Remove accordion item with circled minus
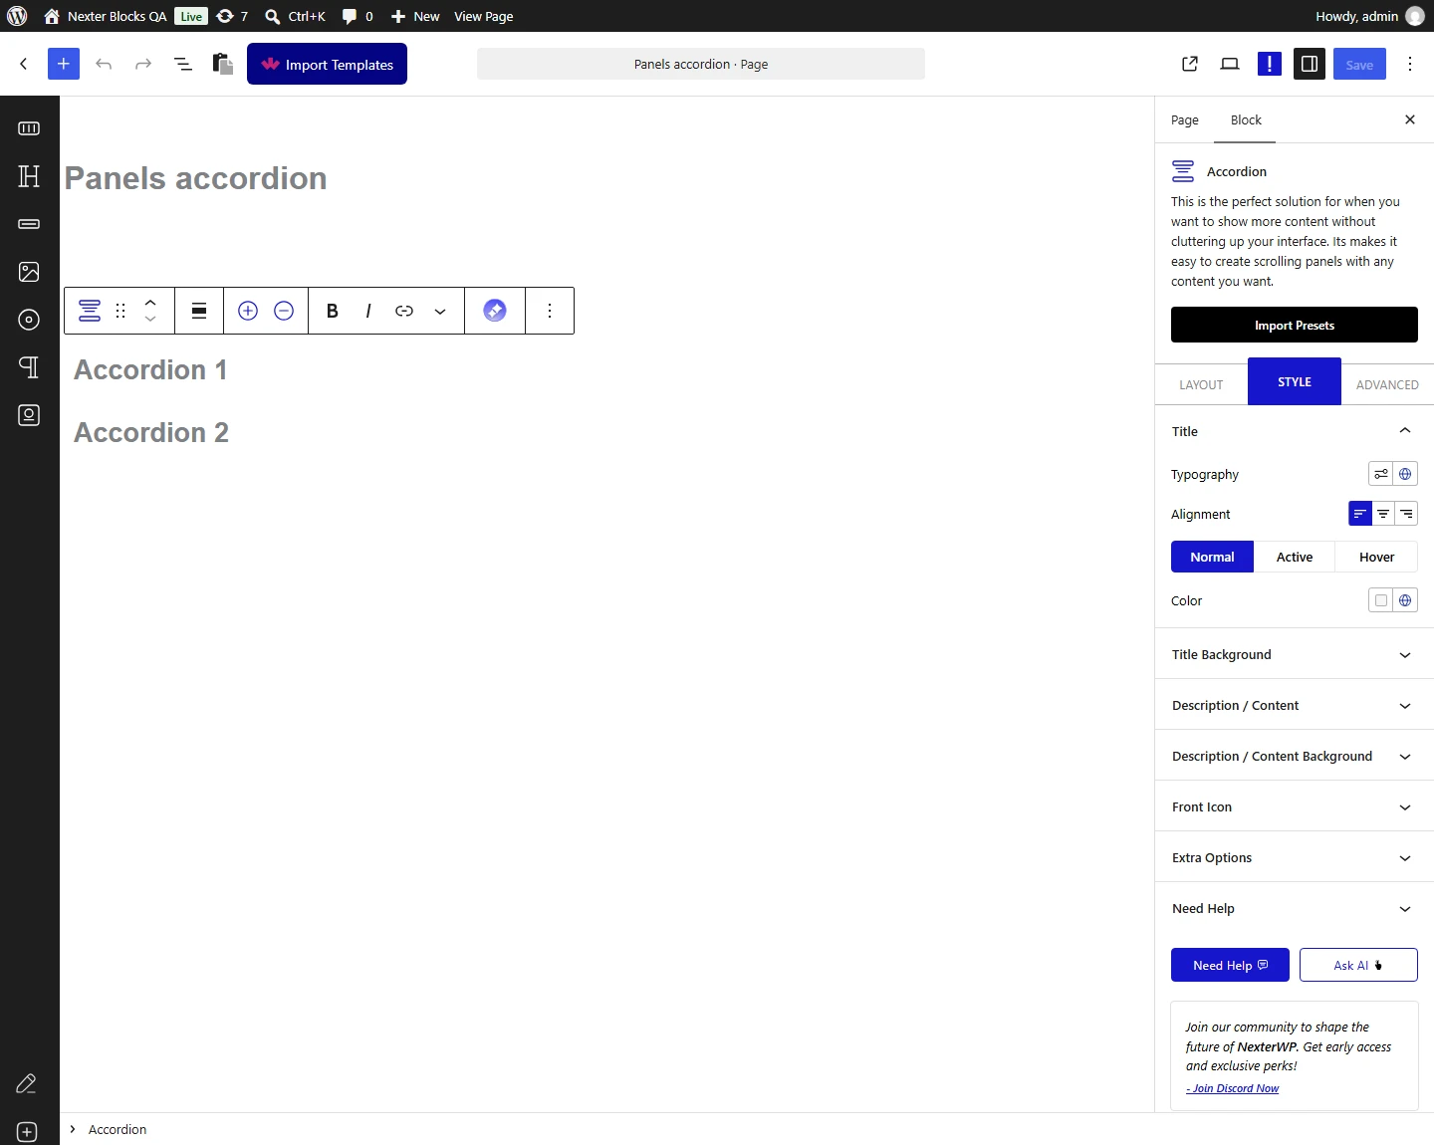1434x1145 pixels. (x=284, y=311)
